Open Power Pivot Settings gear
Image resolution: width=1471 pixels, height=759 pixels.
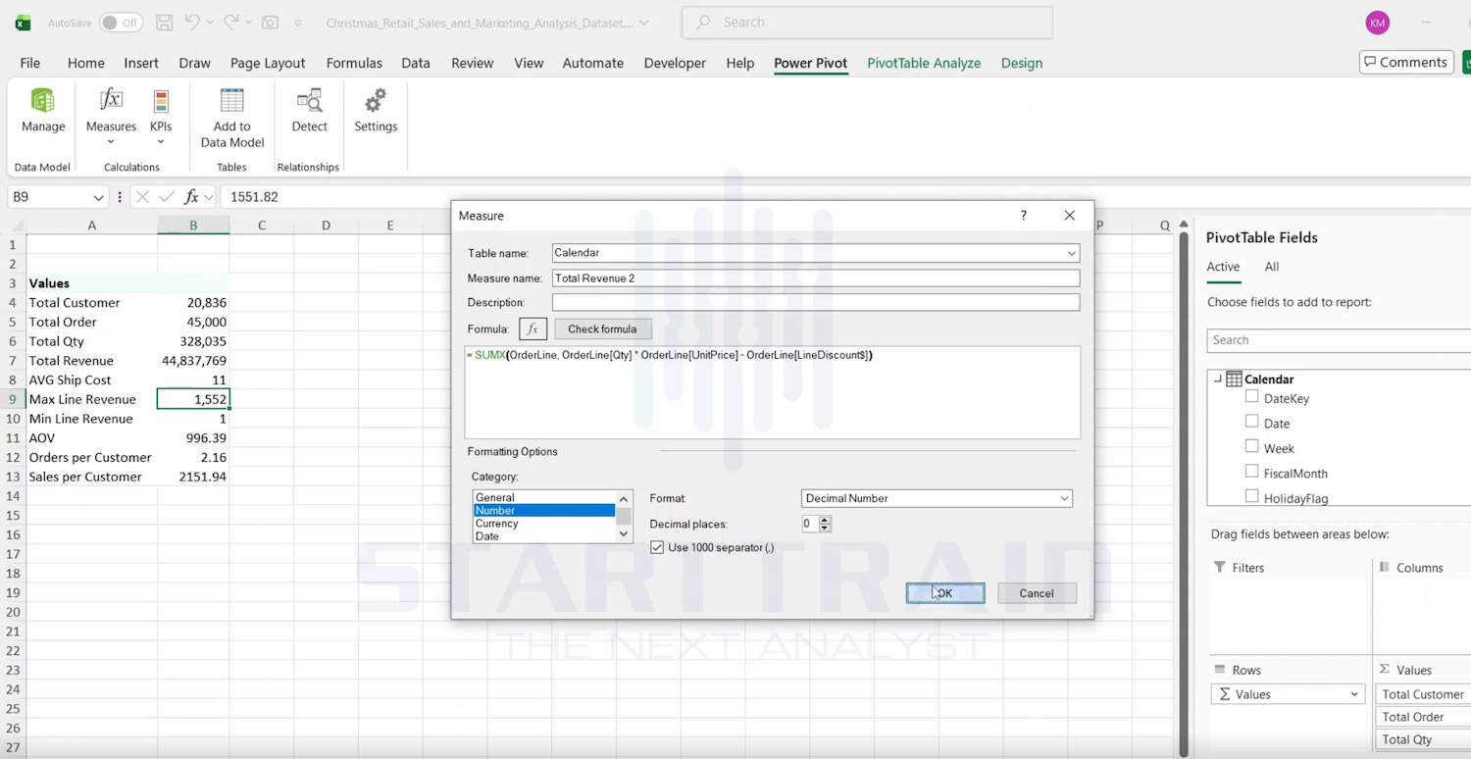376,111
